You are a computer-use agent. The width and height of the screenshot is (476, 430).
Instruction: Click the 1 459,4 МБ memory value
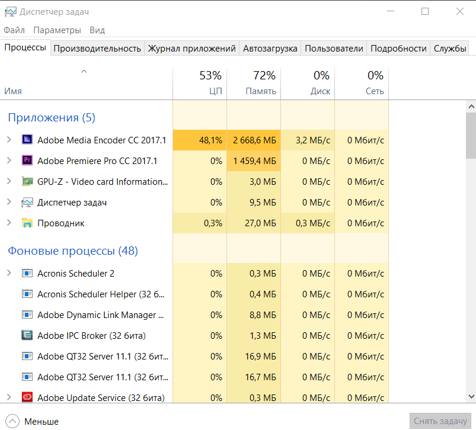tap(254, 161)
